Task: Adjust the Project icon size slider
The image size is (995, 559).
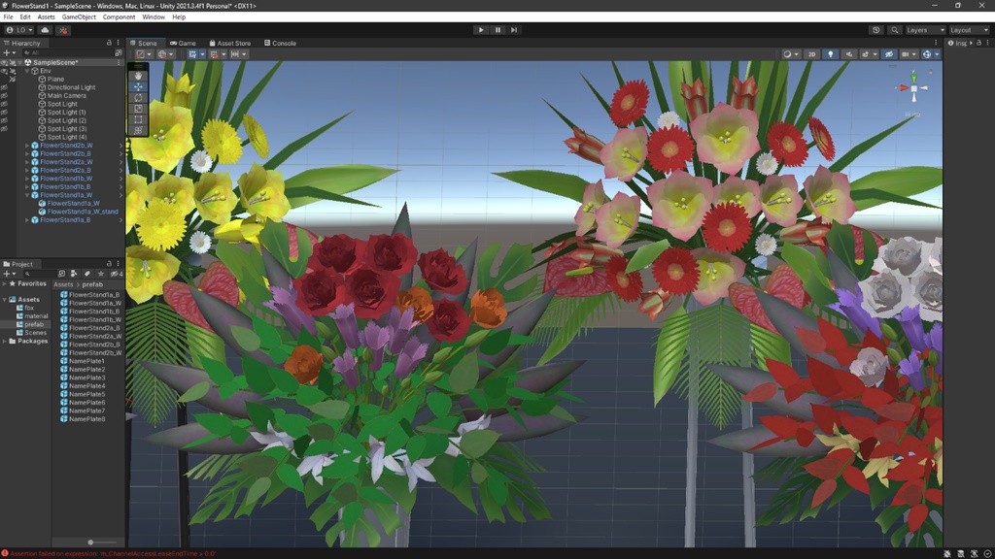Action: coord(90,542)
